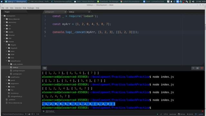206x116 pixels.
Task: Select the Project tree view tab
Action: point(7,12)
